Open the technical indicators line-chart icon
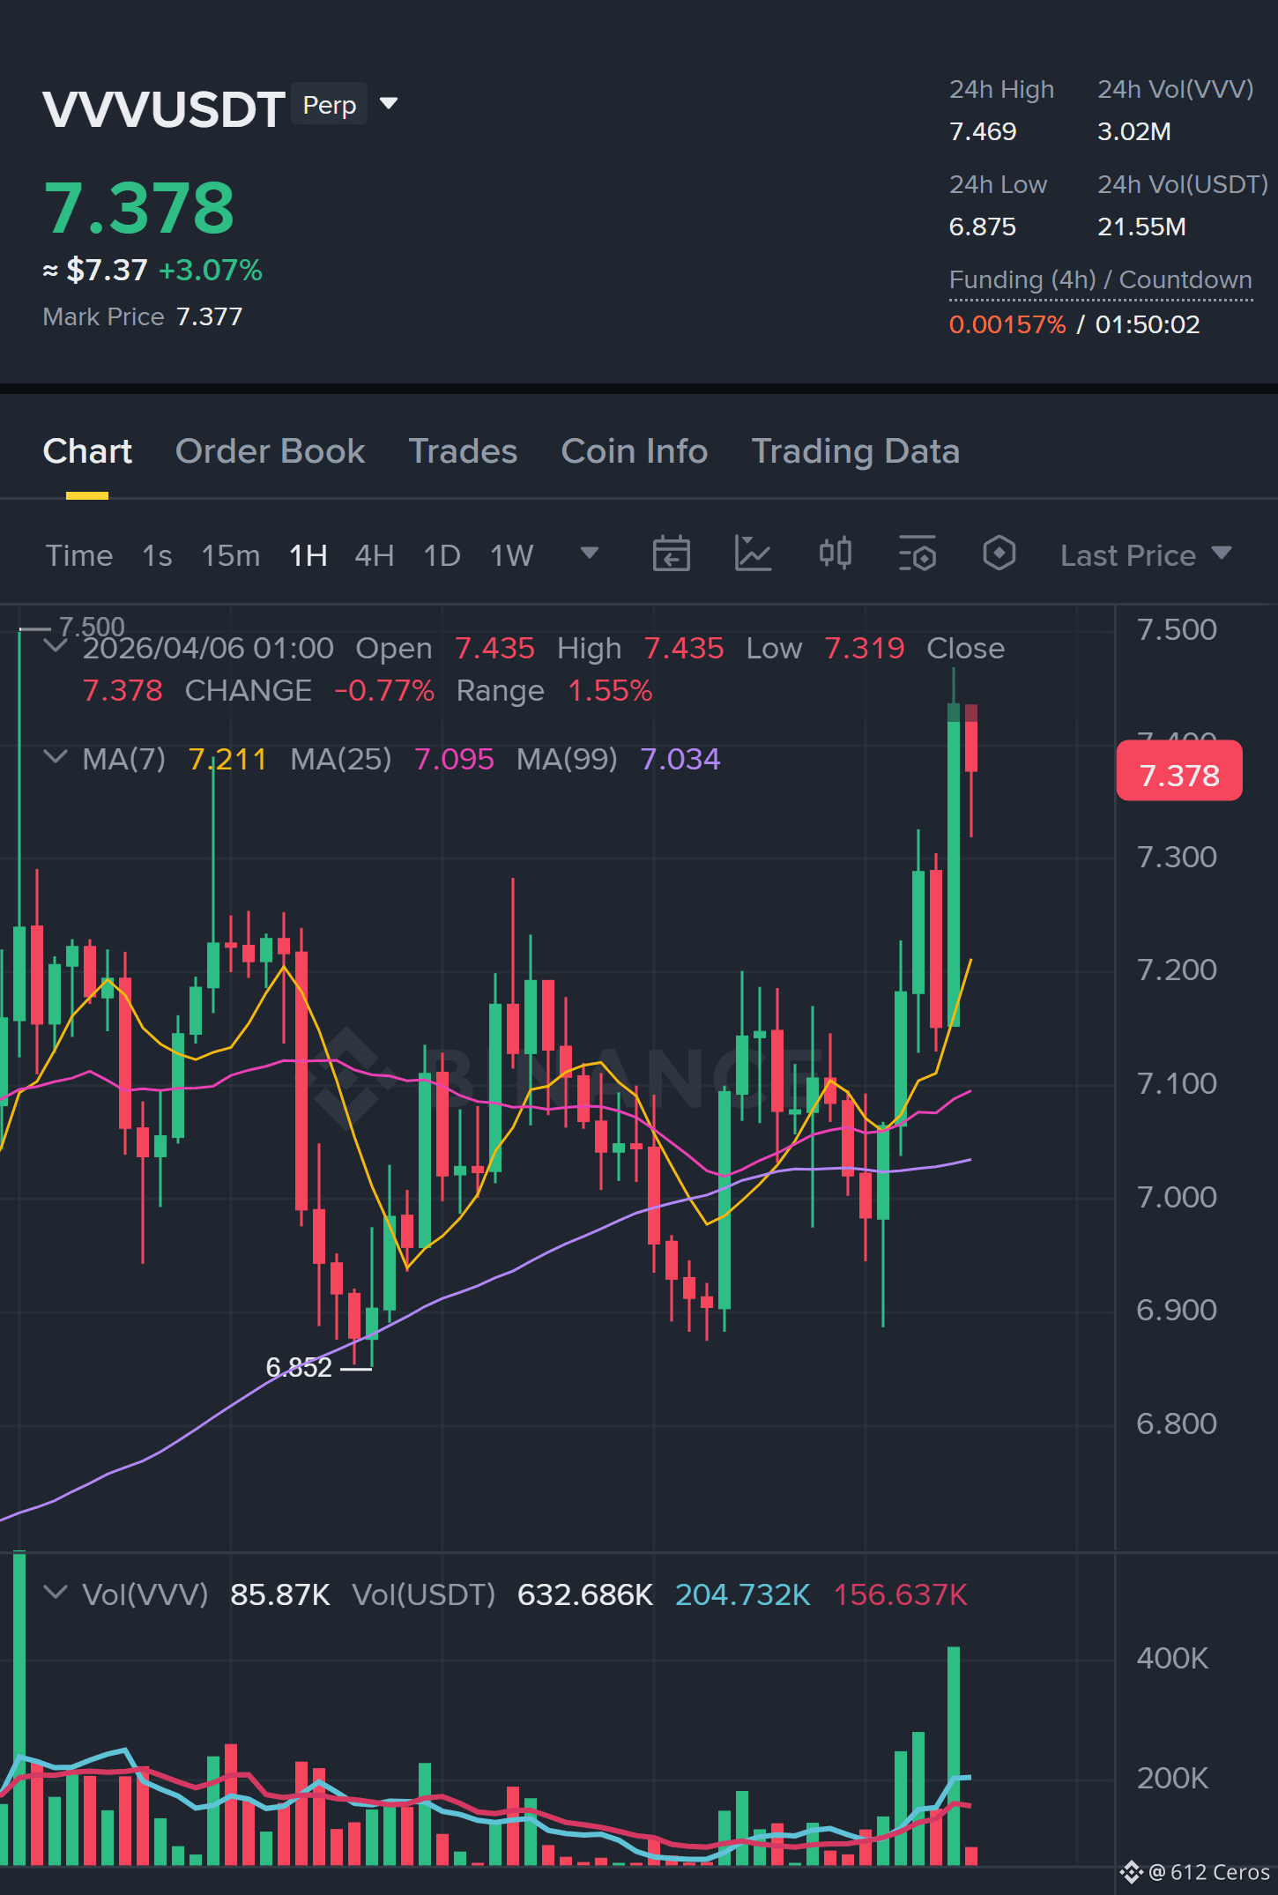This screenshot has width=1278, height=1895. coord(753,554)
